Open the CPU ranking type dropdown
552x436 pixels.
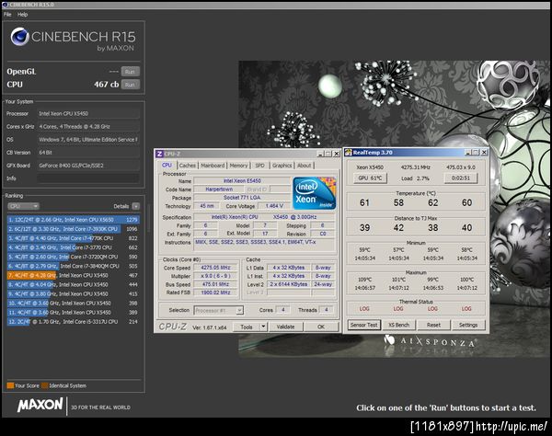[x=23, y=206]
